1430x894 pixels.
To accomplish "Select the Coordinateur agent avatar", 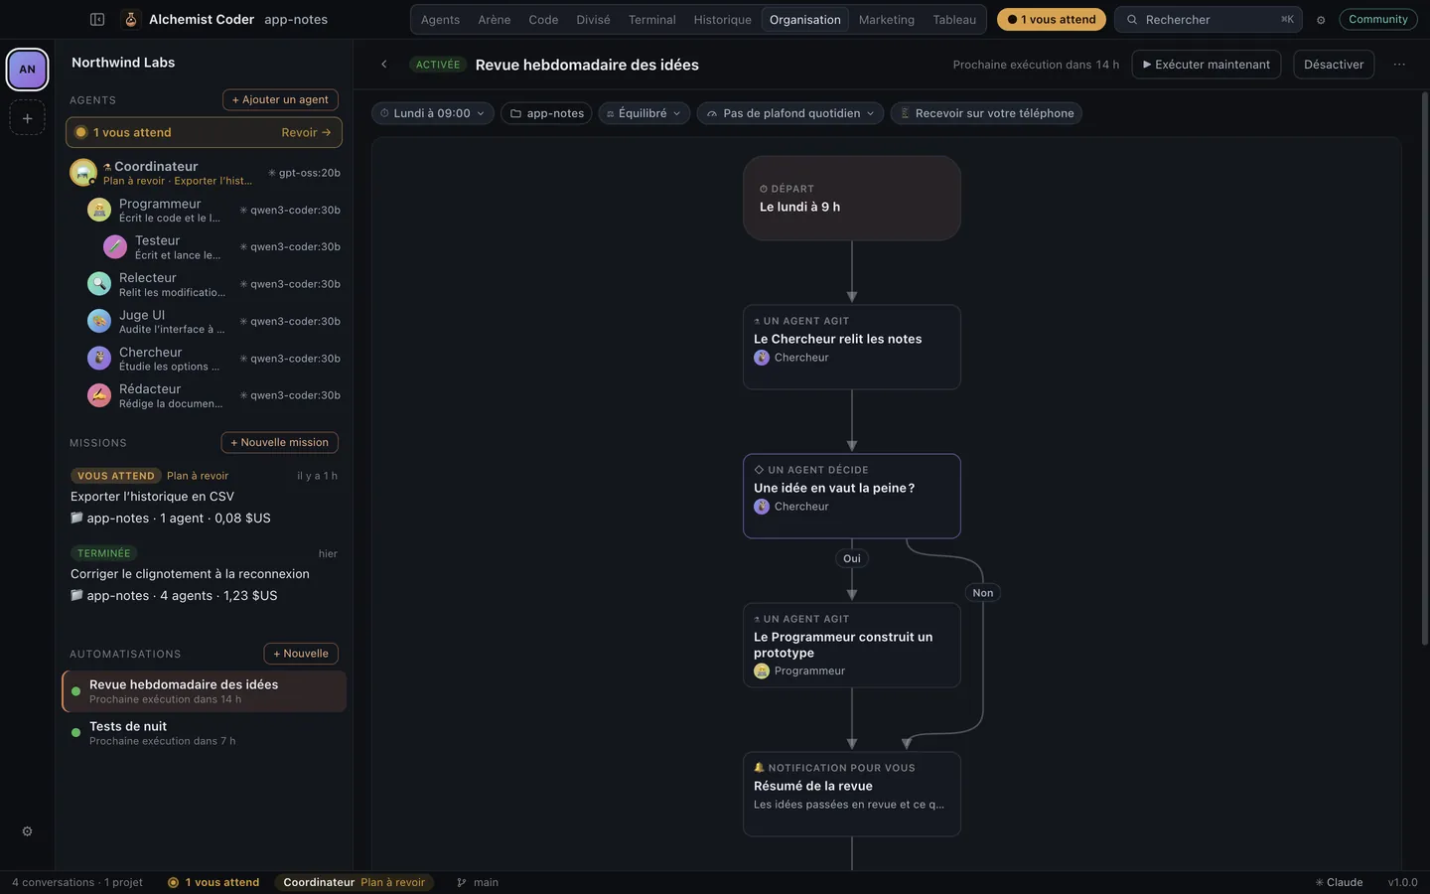I will [82, 173].
